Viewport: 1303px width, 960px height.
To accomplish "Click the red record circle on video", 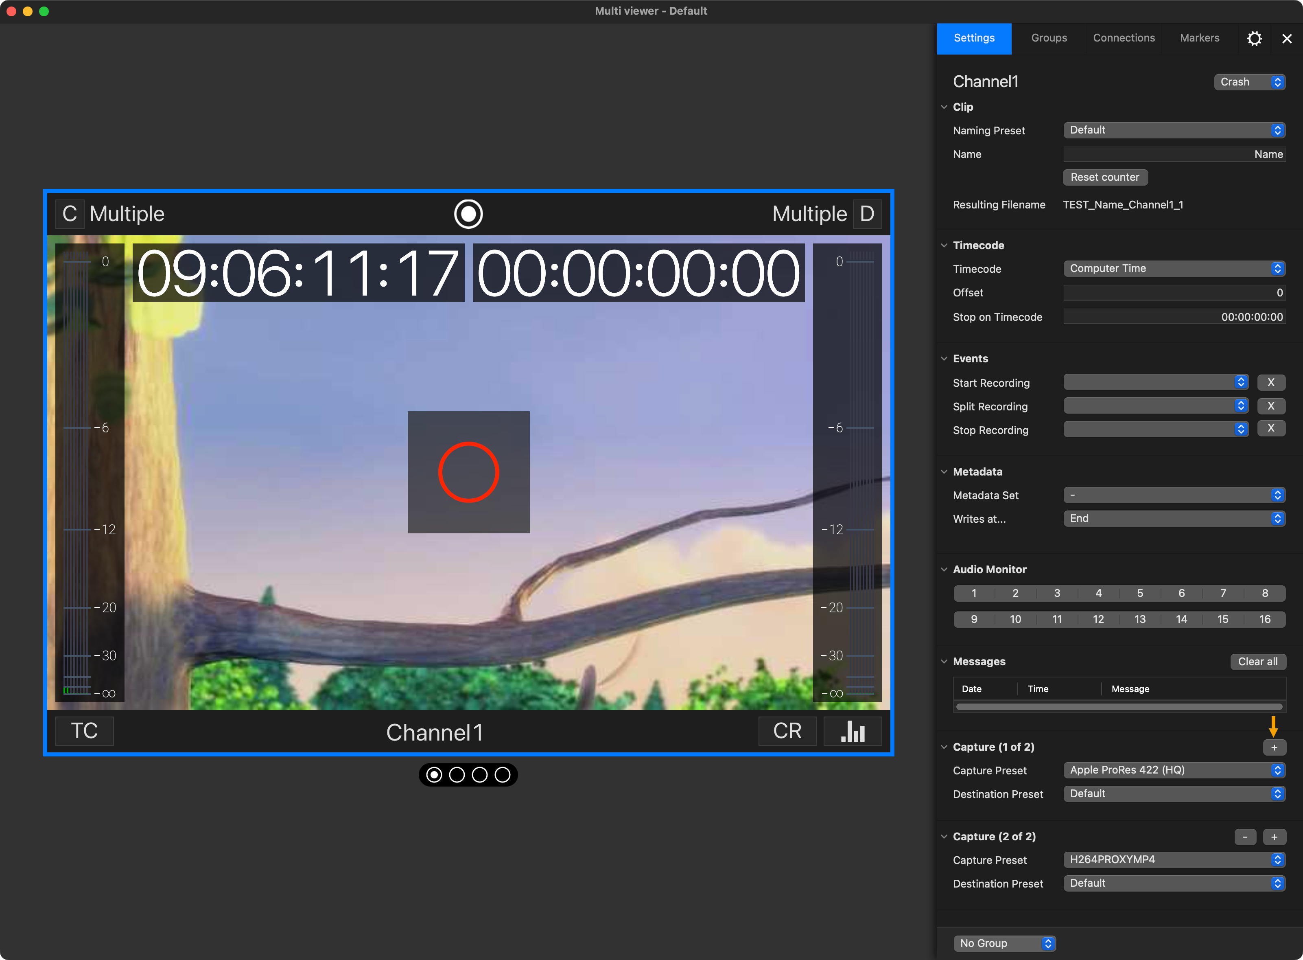I will tap(468, 472).
